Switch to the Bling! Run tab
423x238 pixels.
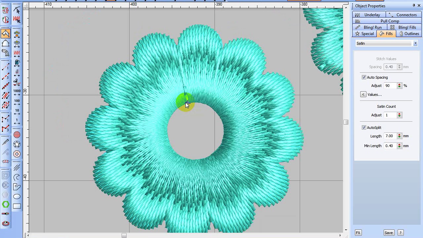tap(369, 27)
